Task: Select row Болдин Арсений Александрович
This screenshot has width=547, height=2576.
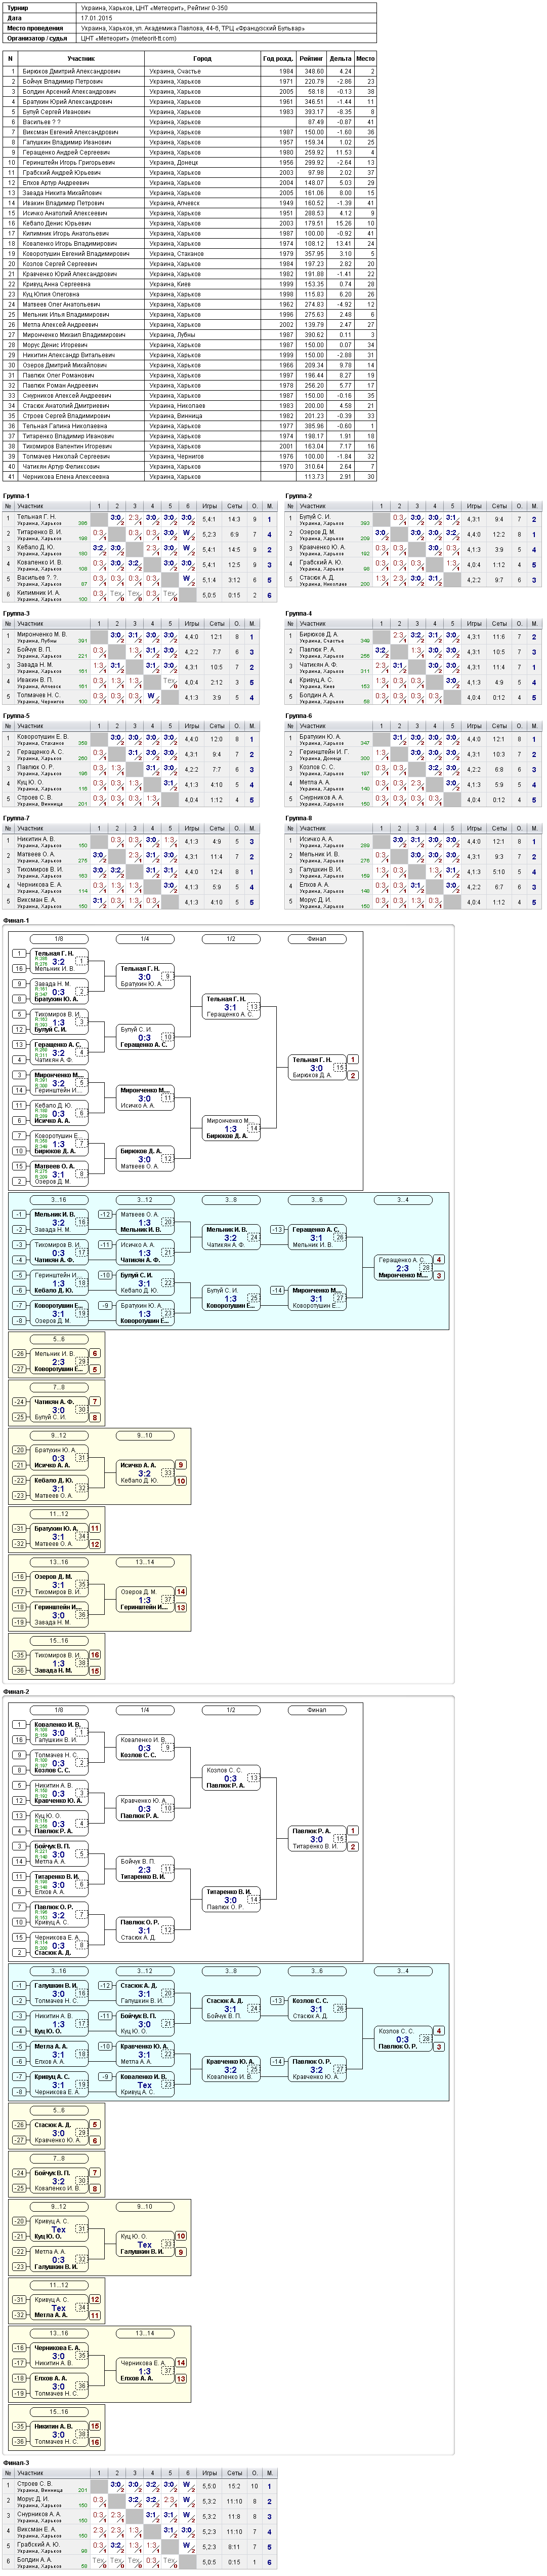Action: point(190,92)
